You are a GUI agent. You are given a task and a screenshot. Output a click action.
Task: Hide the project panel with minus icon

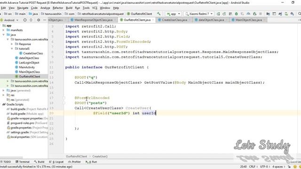click(x=45, y=20)
